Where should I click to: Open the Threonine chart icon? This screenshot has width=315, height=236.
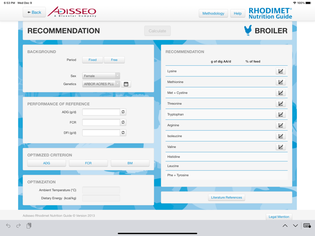point(280,103)
